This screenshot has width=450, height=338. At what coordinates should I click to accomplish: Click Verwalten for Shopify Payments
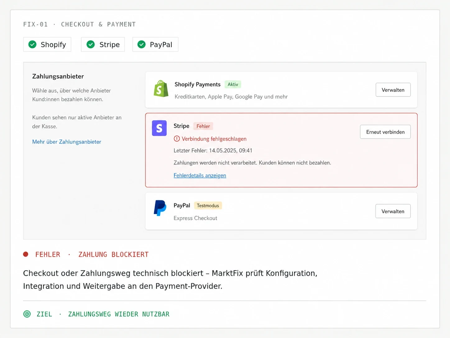[393, 90]
